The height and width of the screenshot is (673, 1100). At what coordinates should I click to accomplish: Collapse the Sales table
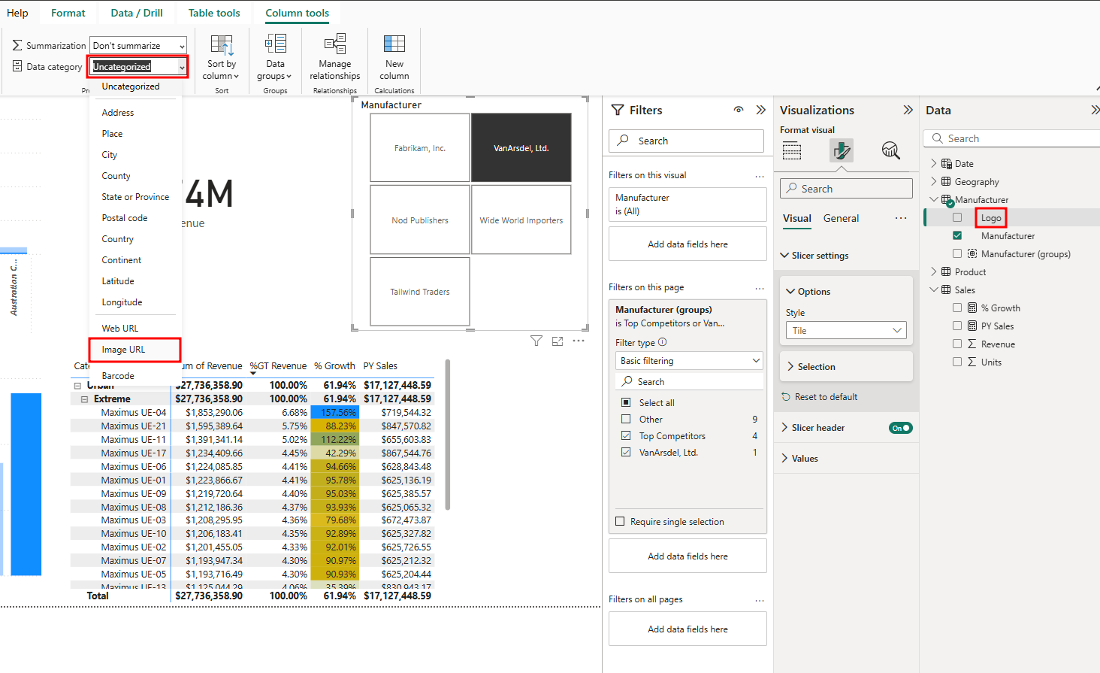[x=934, y=290]
